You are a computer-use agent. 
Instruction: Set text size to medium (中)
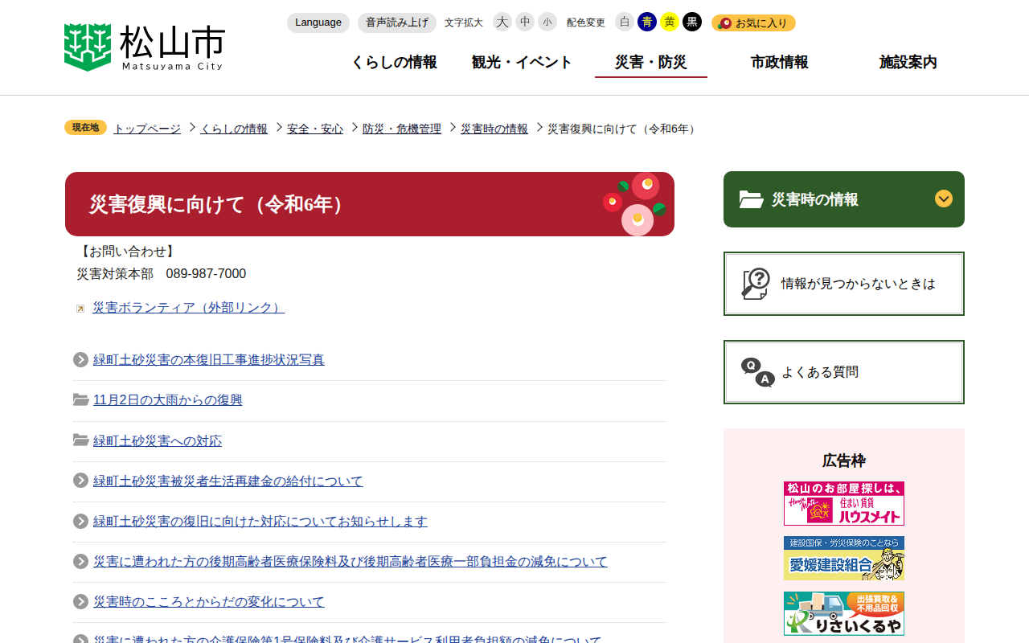click(525, 22)
